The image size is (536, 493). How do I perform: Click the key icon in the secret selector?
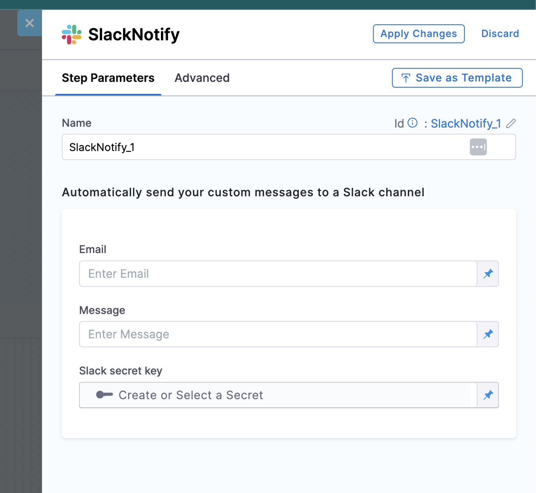[x=104, y=395]
